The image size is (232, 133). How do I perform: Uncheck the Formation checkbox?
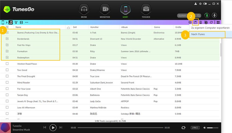pos(7,51)
